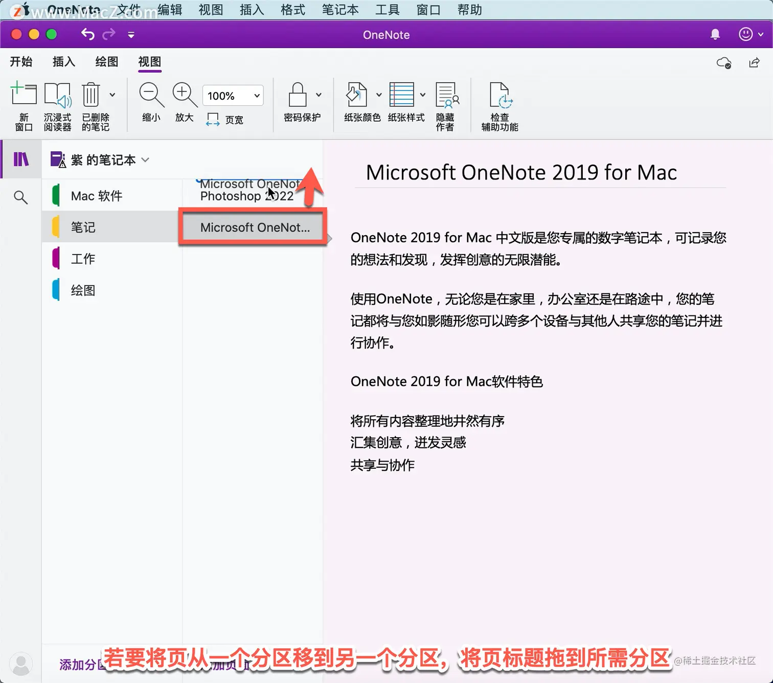This screenshot has height=683, width=773.
Task: Open the 格式 menu in menu bar
Action: [293, 10]
